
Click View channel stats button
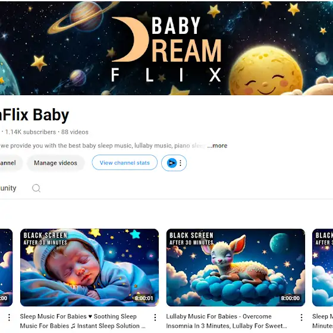point(125,163)
